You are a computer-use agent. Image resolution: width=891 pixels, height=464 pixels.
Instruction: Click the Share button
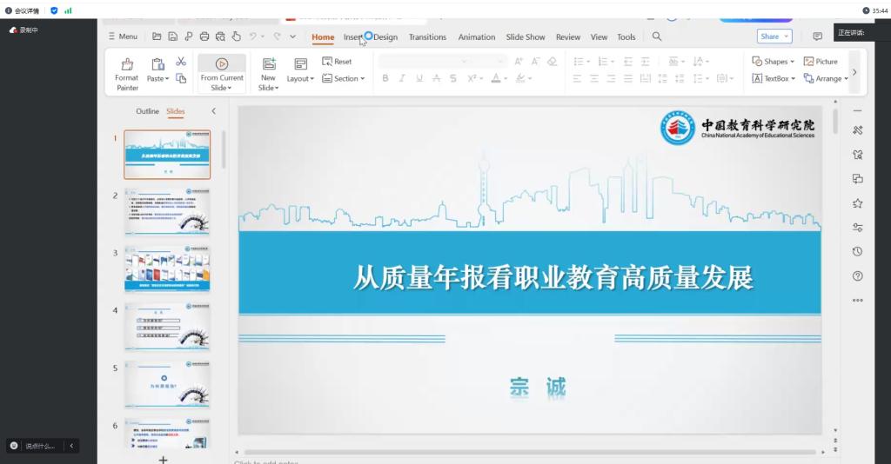(774, 36)
